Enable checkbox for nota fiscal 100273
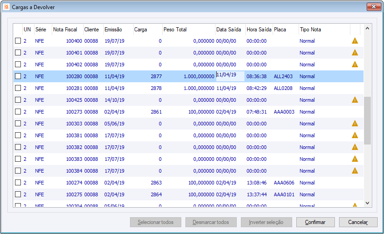Viewport: 384px width, 234px height. pos(18,112)
